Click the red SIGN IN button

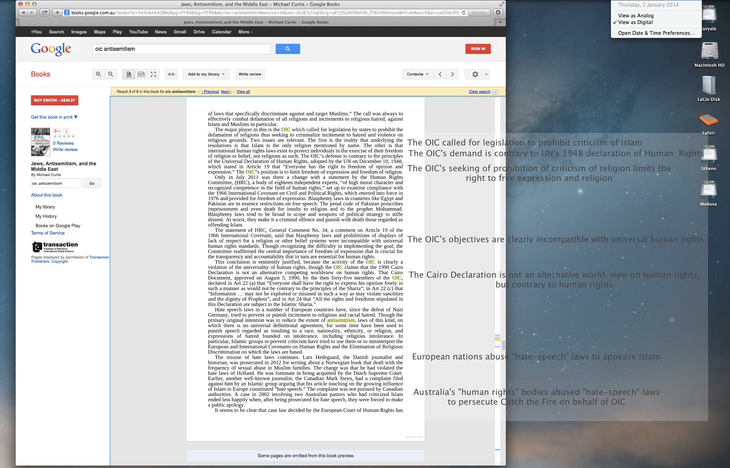[478, 49]
